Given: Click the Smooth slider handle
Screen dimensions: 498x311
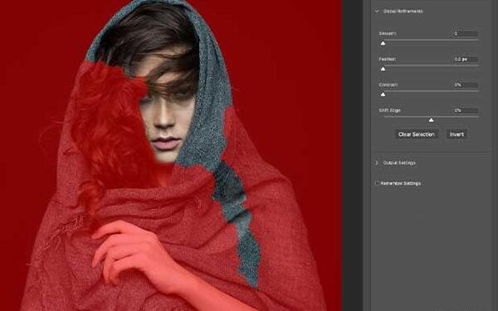Looking at the screenshot, I should [x=383, y=43].
